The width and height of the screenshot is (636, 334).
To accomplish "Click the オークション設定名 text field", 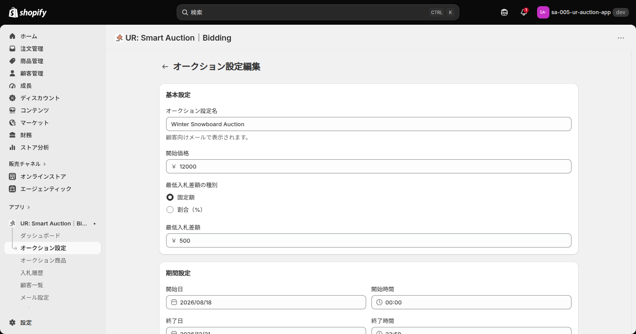I will (369, 124).
